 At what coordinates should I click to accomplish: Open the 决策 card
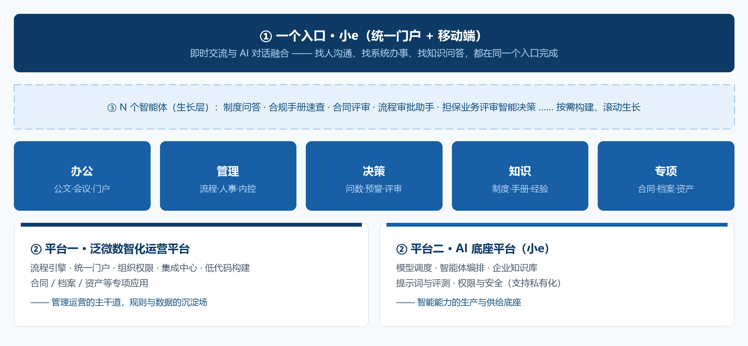click(374, 176)
